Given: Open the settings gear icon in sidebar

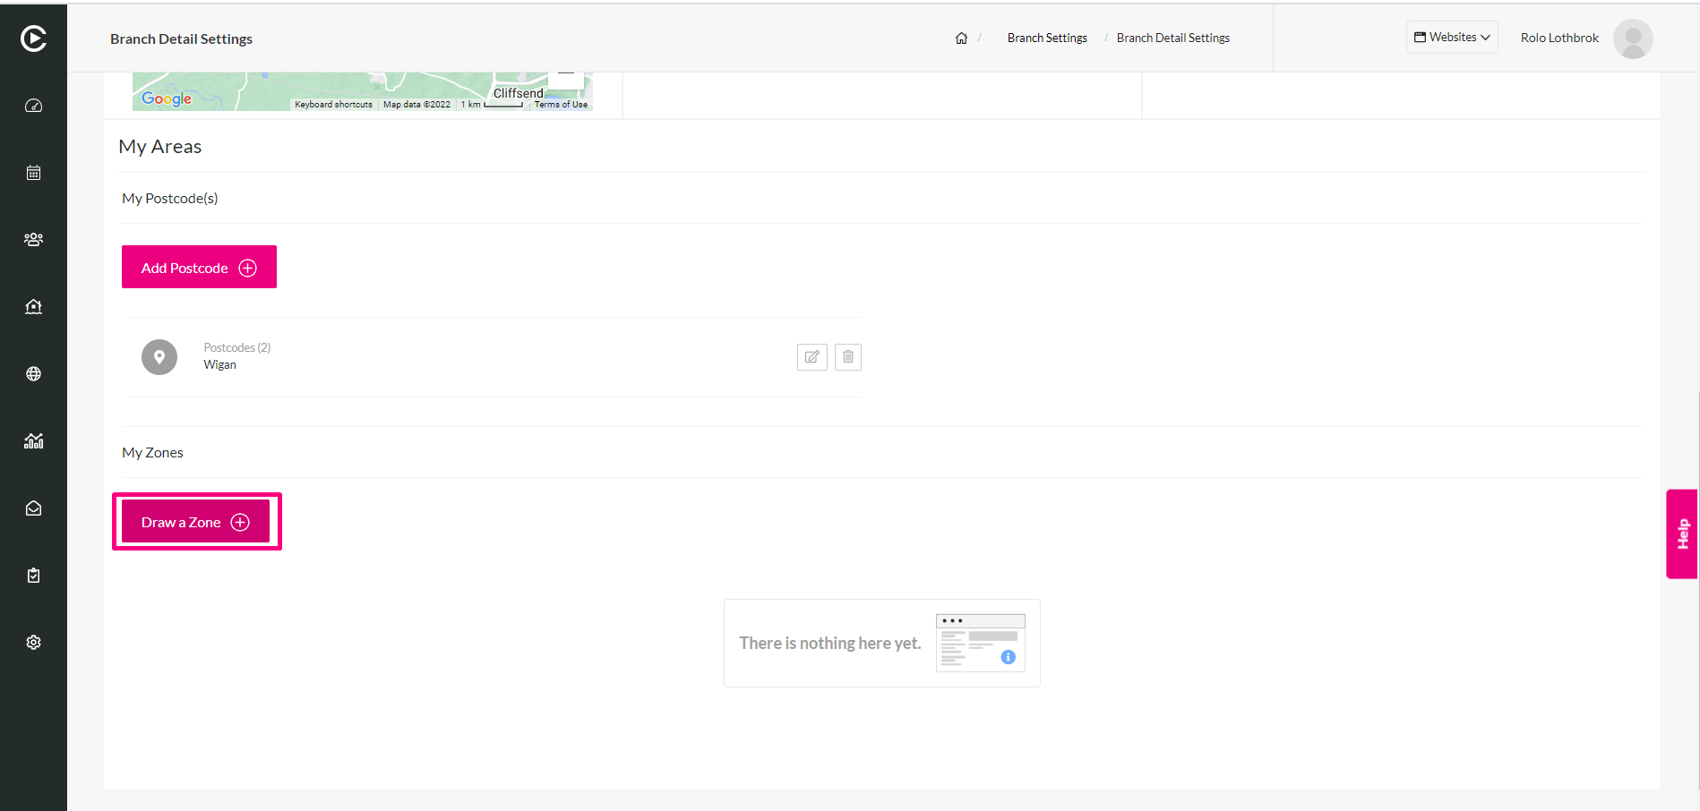Looking at the screenshot, I should click(33, 643).
